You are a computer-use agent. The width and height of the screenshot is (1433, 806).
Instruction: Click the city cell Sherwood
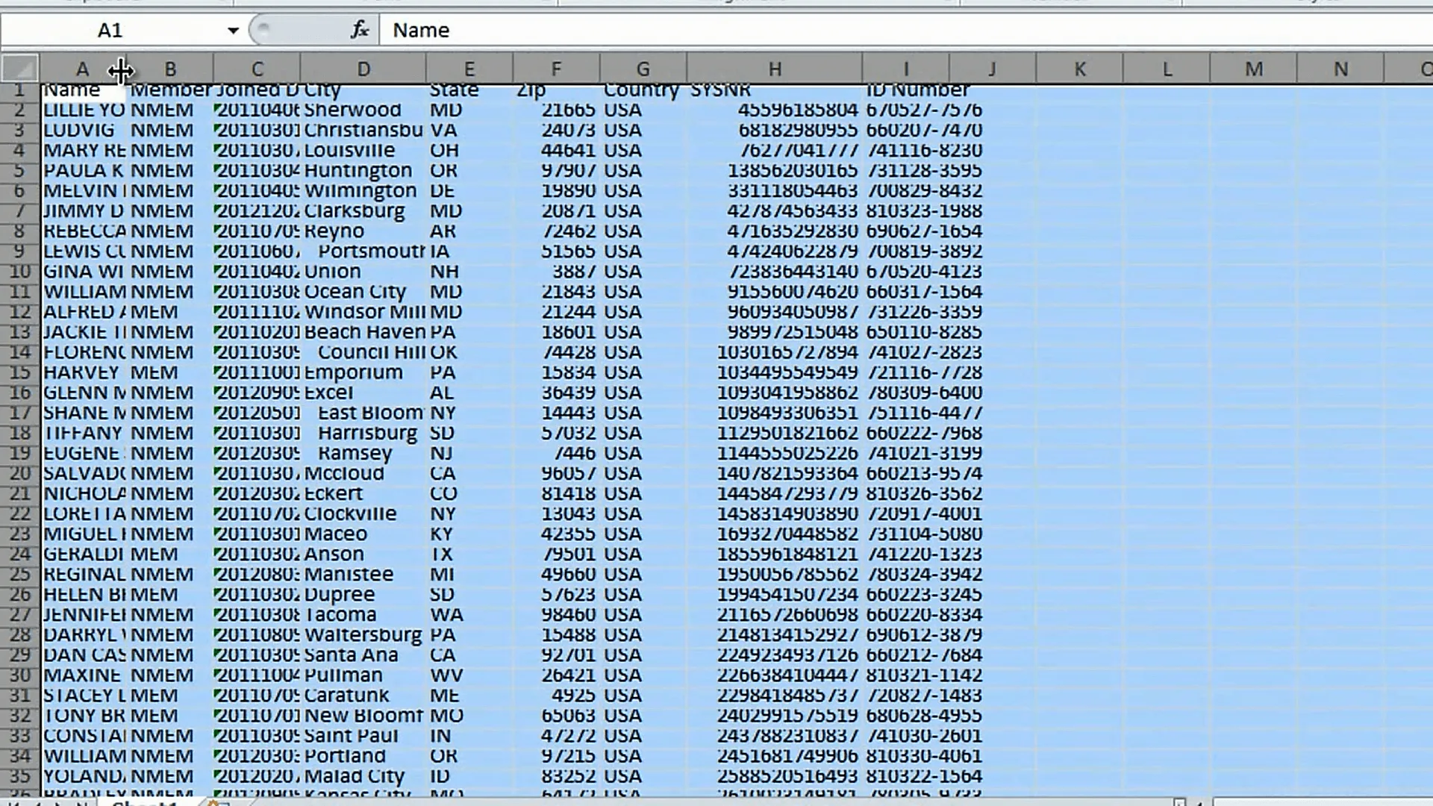[x=363, y=110]
